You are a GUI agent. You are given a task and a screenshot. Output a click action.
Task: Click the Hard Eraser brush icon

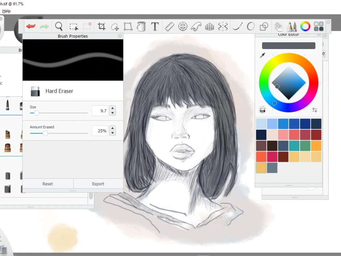[35, 91]
